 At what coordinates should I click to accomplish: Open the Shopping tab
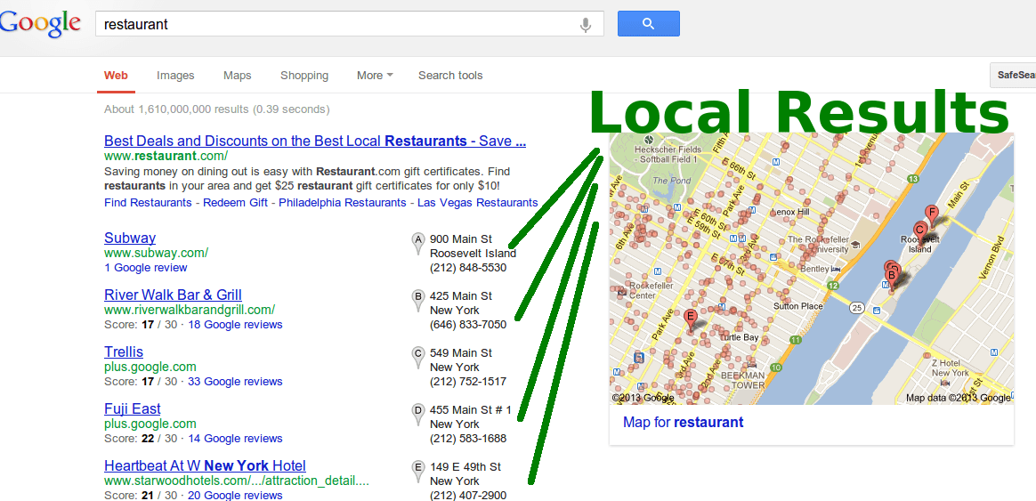coord(304,76)
